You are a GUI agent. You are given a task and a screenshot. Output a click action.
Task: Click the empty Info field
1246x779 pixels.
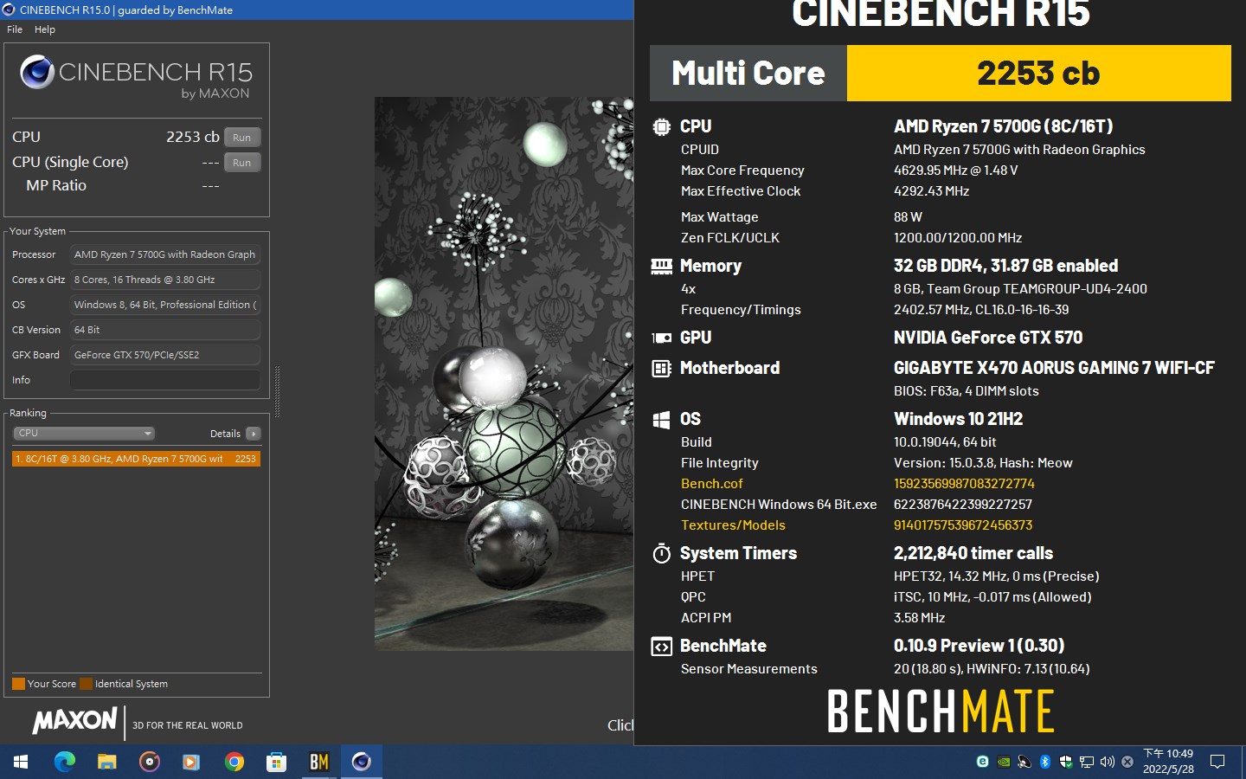point(165,381)
